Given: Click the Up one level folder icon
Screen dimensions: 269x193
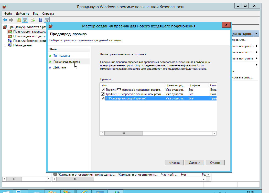Looking at the screenshot, I should [19, 20].
